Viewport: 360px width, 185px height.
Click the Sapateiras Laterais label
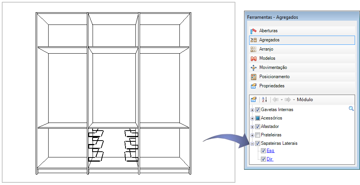(279, 143)
